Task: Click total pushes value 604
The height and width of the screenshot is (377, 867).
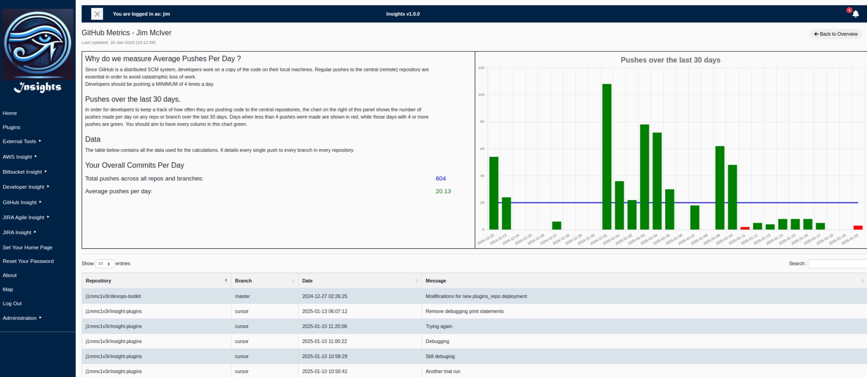Action: (441, 178)
